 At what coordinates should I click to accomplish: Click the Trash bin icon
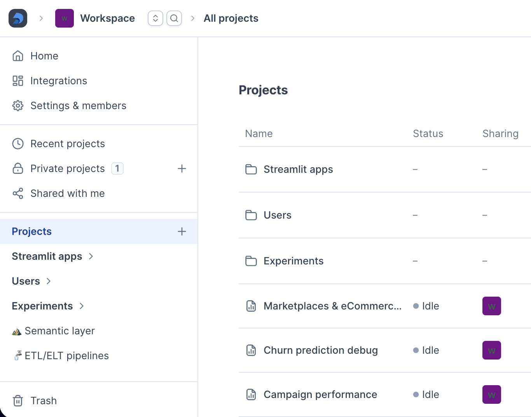click(x=18, y=401)
